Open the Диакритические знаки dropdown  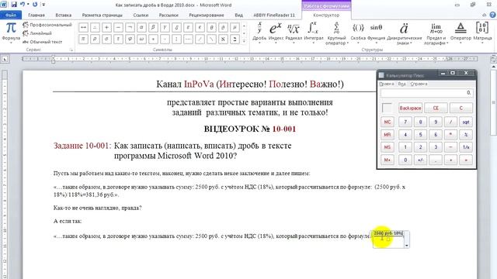tap(405, 33)
